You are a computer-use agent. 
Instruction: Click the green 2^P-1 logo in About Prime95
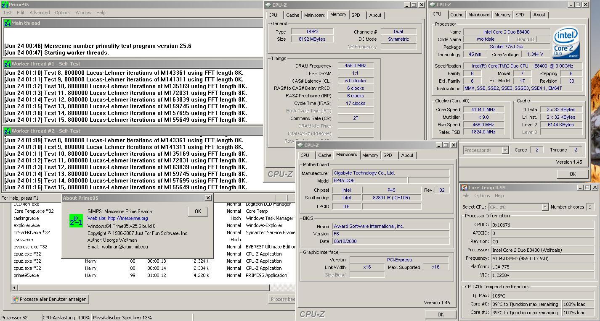[x=76, y=221]
